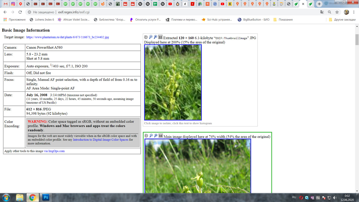Bookmark this page with the star icon
The image size is (359, 202).
tap(337, 12)
